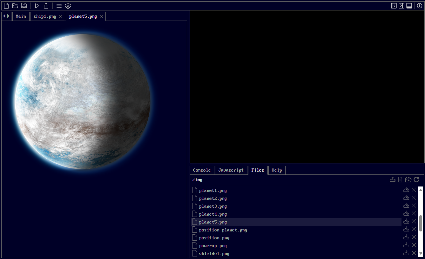Download position-planet.png
Image resolution: width=425 pixels, height=259 pixels.
(x=406, y=229)
